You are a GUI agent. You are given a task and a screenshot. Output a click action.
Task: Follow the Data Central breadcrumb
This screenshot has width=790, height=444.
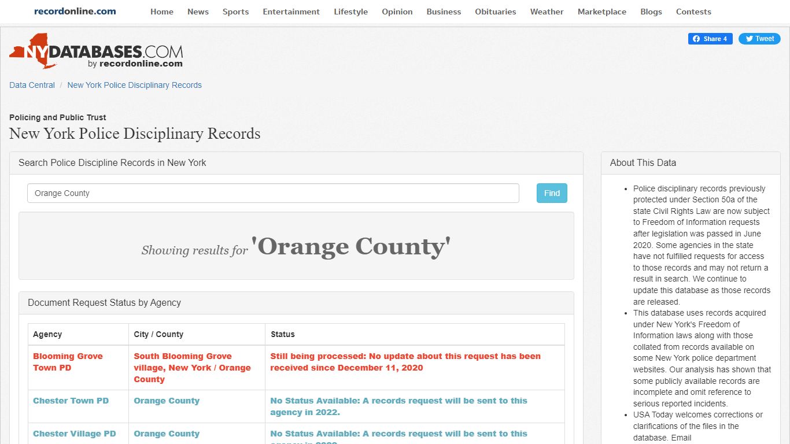point(32,85)
